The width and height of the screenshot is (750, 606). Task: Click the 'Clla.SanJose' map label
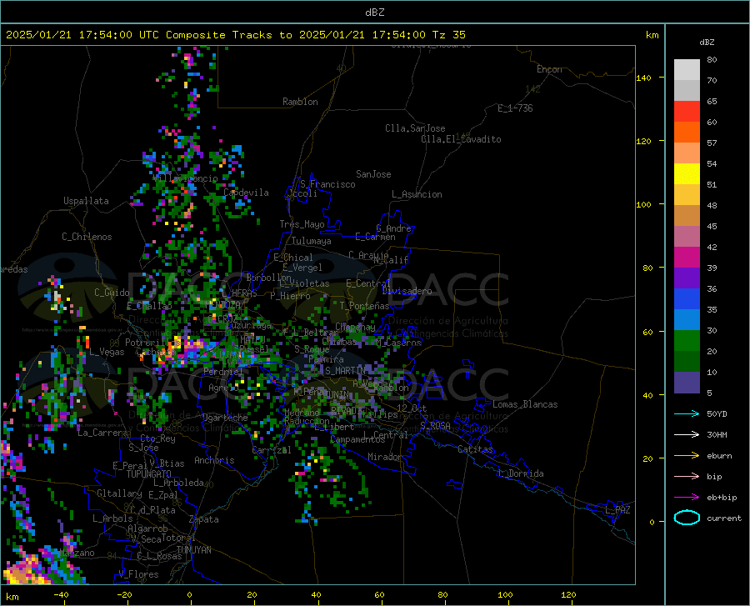(415, 128)
